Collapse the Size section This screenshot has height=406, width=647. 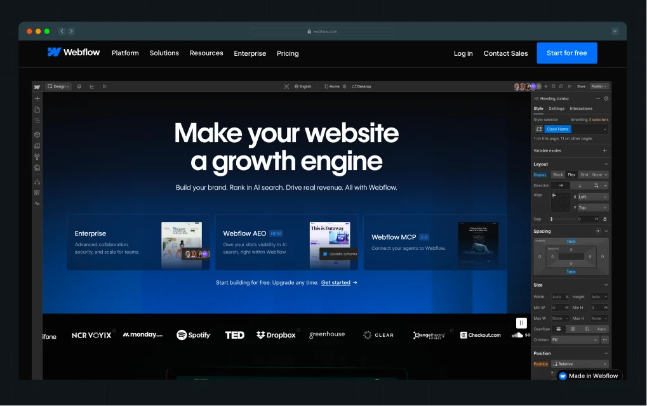(x=606, y=285)
